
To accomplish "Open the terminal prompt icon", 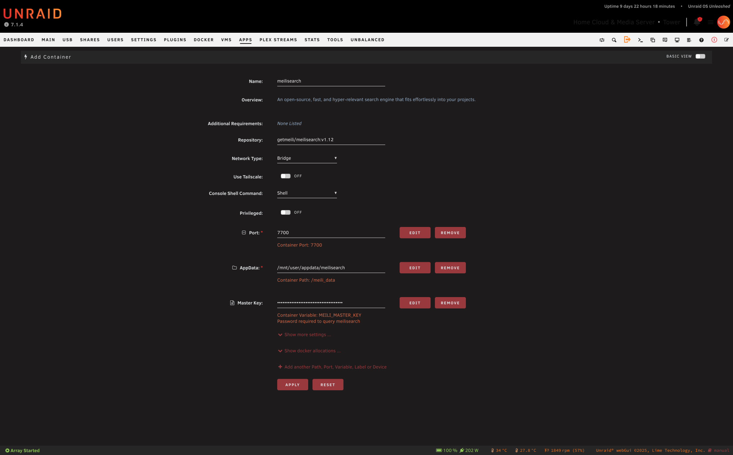I will pos(640,40).
